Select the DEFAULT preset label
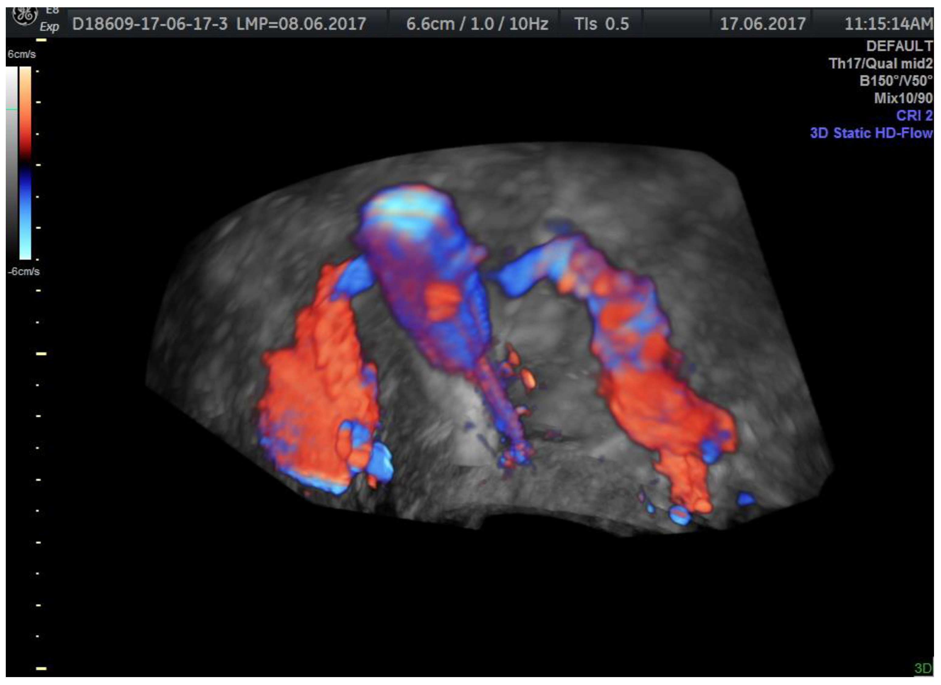 click(x=899, y=46)
